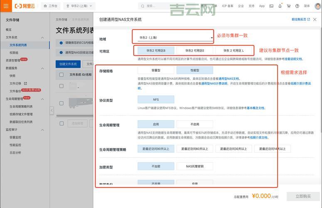The width and height of the screenshot is (322, 208).
Task: Open the 通用型NAS计费说明 link
Action: tap(214, 84)
